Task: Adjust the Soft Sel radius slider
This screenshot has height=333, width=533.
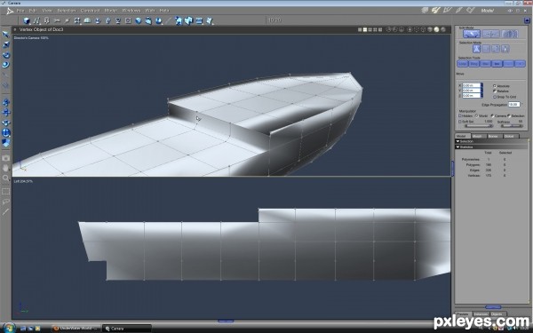Action: coord(479,126)
